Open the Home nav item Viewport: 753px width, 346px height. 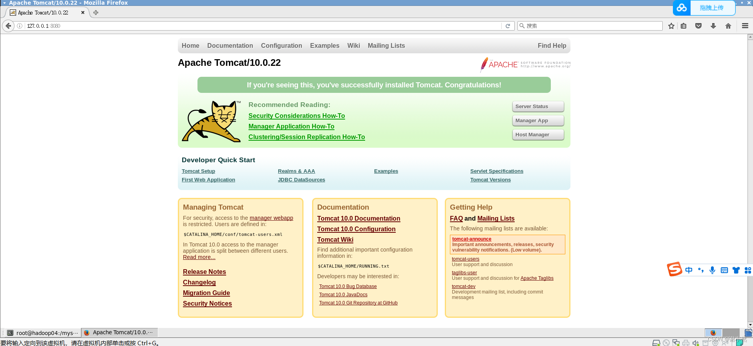tap(190, 45)
